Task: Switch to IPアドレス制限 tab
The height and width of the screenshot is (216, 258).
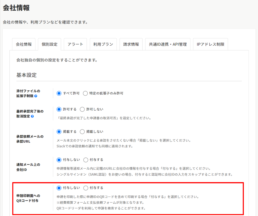Action: [x=210, y=44]
